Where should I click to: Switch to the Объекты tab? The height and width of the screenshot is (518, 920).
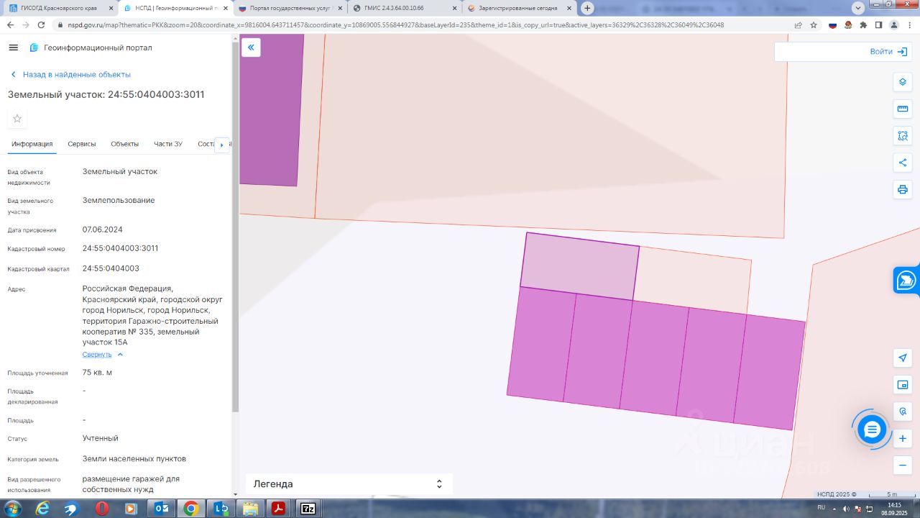tap(125, 144)
